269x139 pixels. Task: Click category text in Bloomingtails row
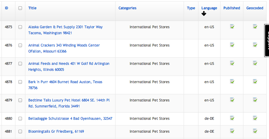(x=149, y=131)
